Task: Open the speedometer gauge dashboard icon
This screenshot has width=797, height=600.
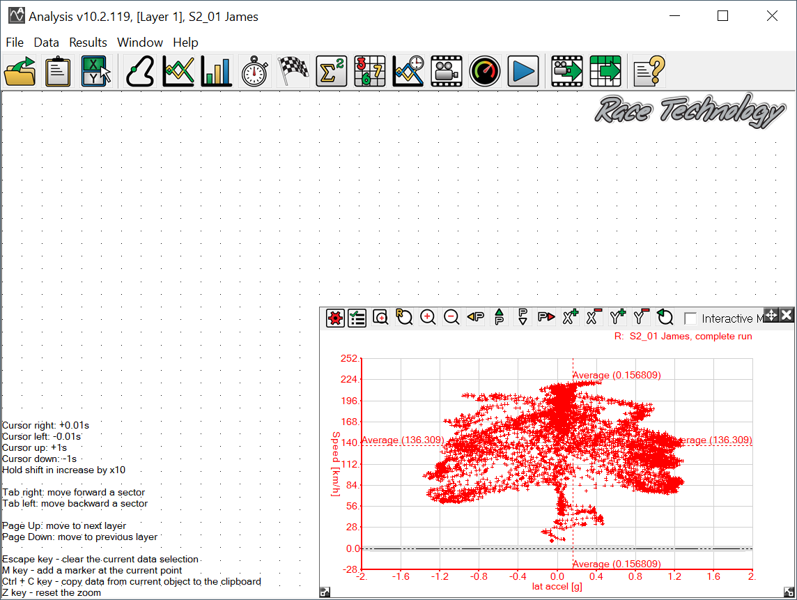Action: tap(485, 71)
